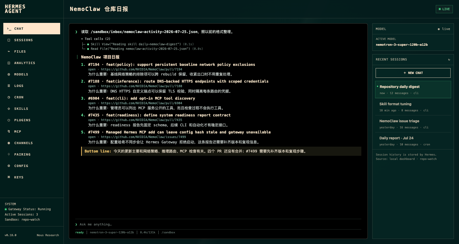This screenshot has height=244, width=459.
Task: Click the Sessions sidebar icon
Action: pyautogui.click(x=9, y=40)
